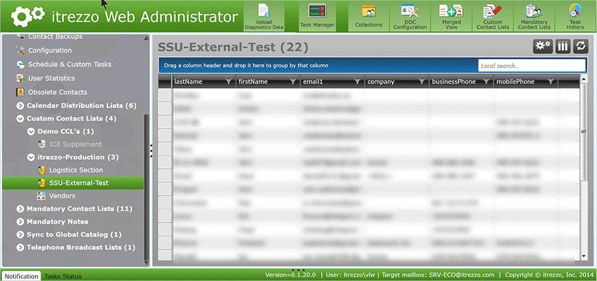597x281 pixels.
Task: Open filter for company column
Action: [x=421, y=82]
